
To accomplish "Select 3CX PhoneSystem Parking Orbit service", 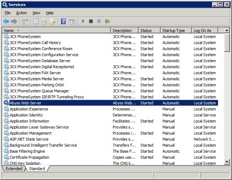I will point(110,85).
